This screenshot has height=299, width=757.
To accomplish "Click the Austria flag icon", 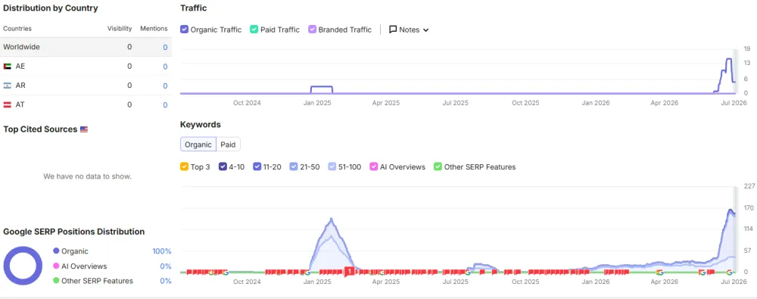I will [8, 104].
